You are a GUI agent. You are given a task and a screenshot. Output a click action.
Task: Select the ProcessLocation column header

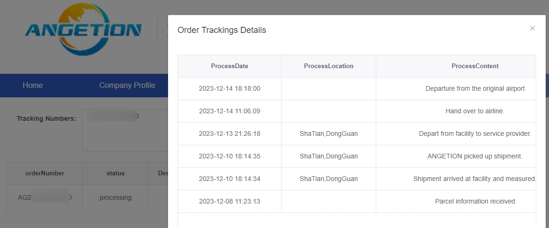tap(329, 66)
